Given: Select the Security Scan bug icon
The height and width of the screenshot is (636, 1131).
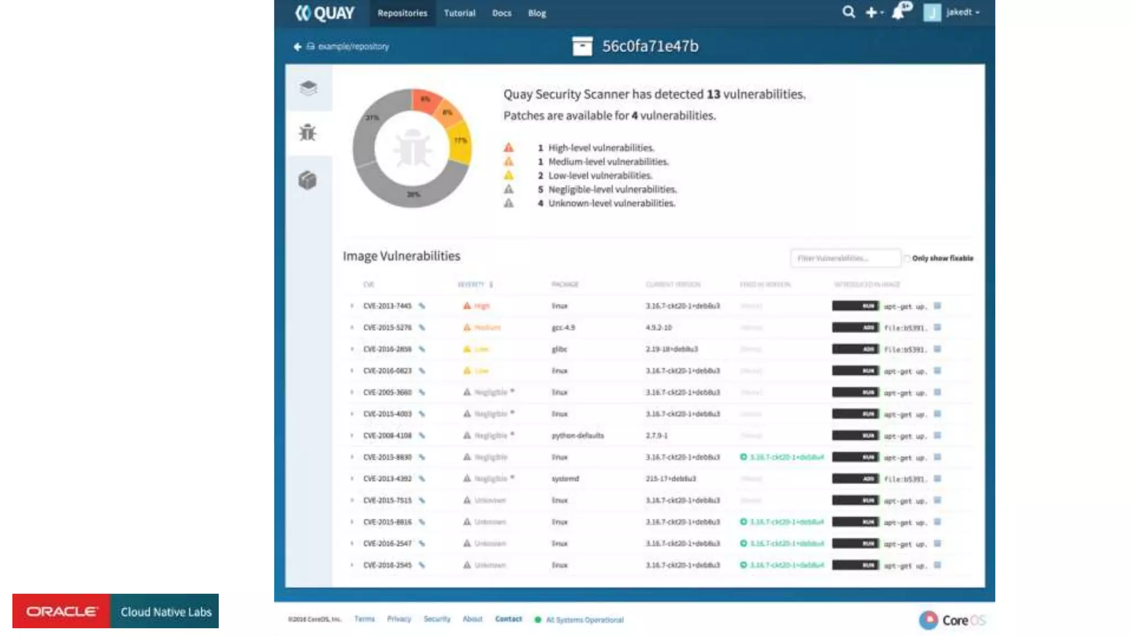Looking at the screenshot, I should pyautogui.click(x=308, y=132).
